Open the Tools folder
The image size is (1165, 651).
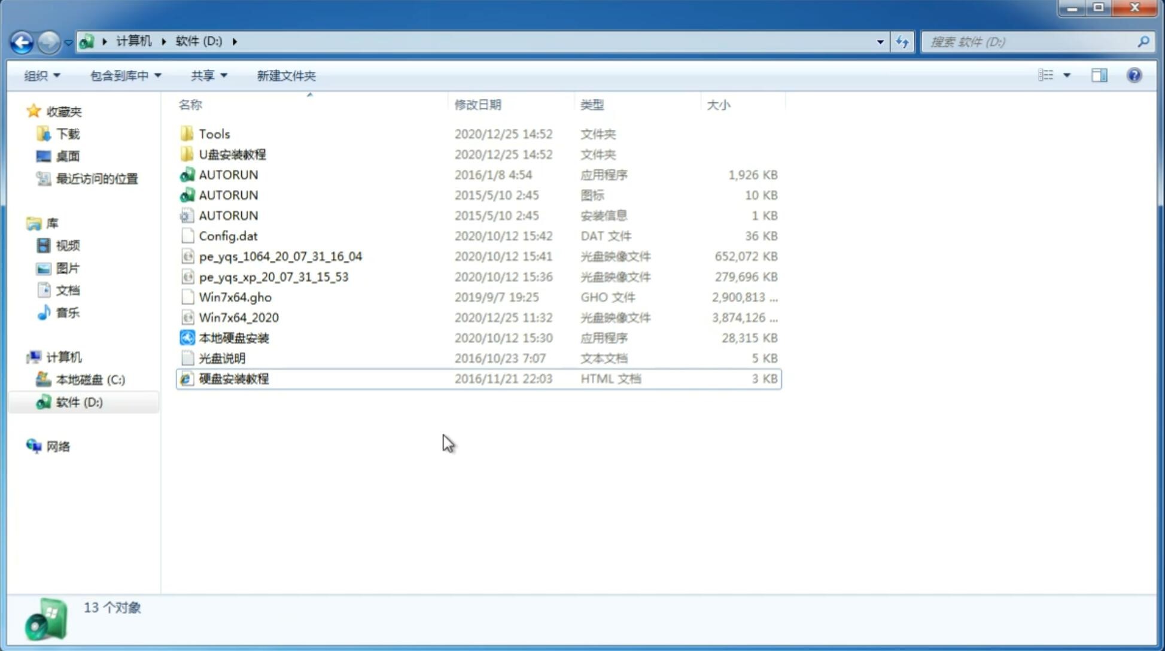click(214, 133)
